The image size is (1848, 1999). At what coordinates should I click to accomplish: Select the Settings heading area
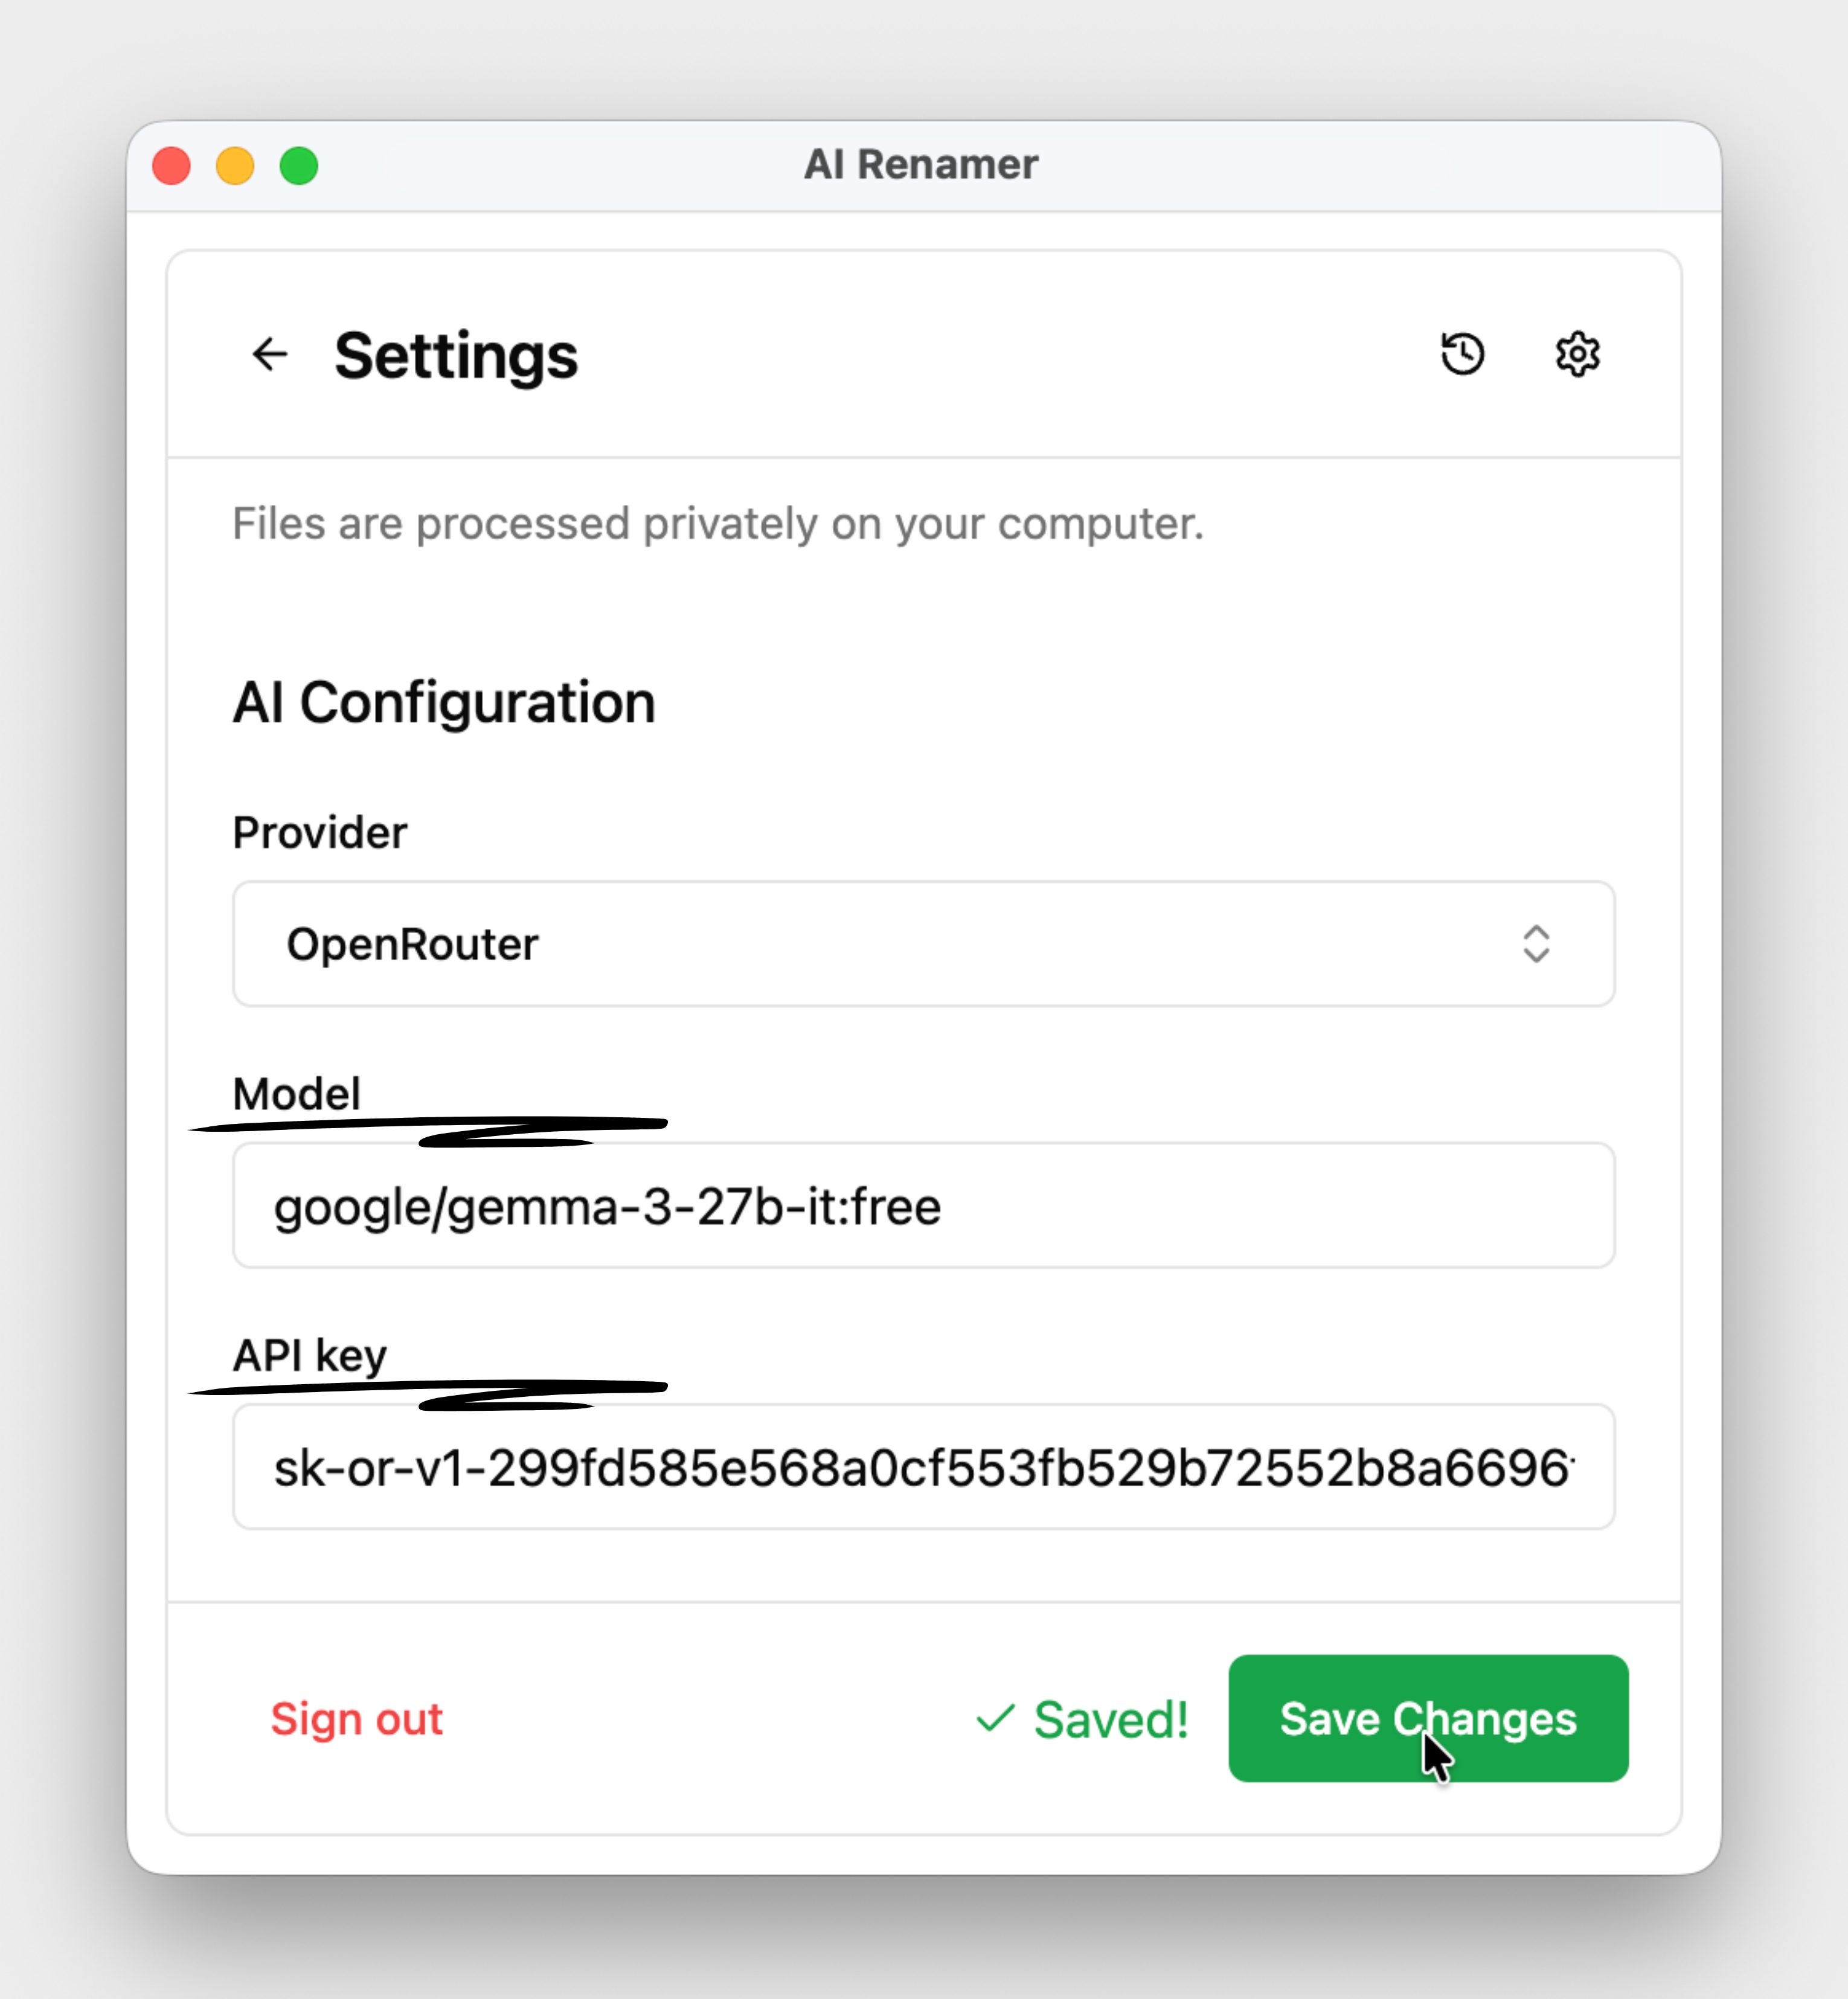(x=455, y=355)
